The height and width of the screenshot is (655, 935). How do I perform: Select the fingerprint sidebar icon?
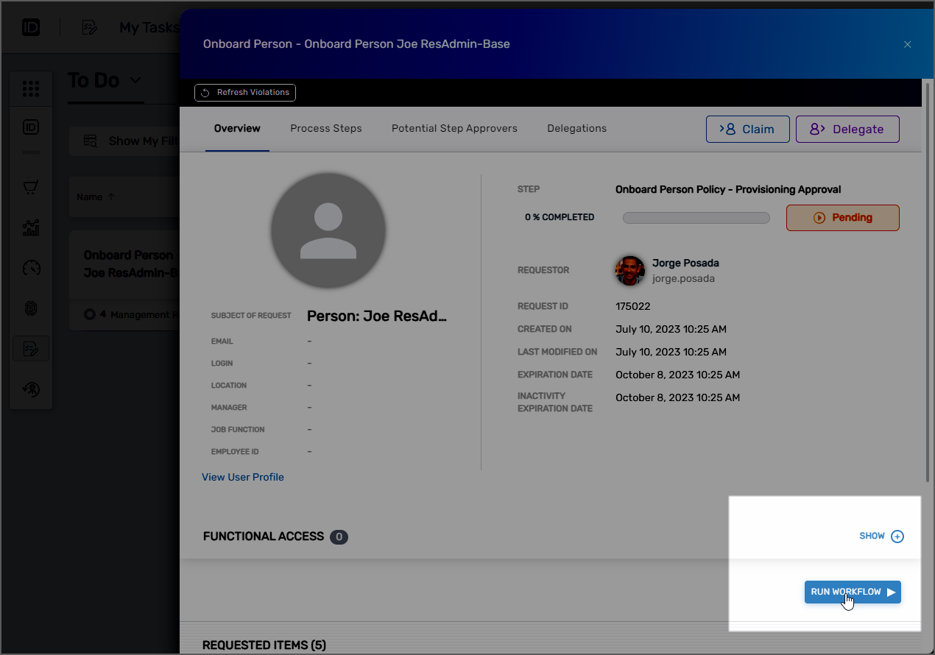pos(31,308)
